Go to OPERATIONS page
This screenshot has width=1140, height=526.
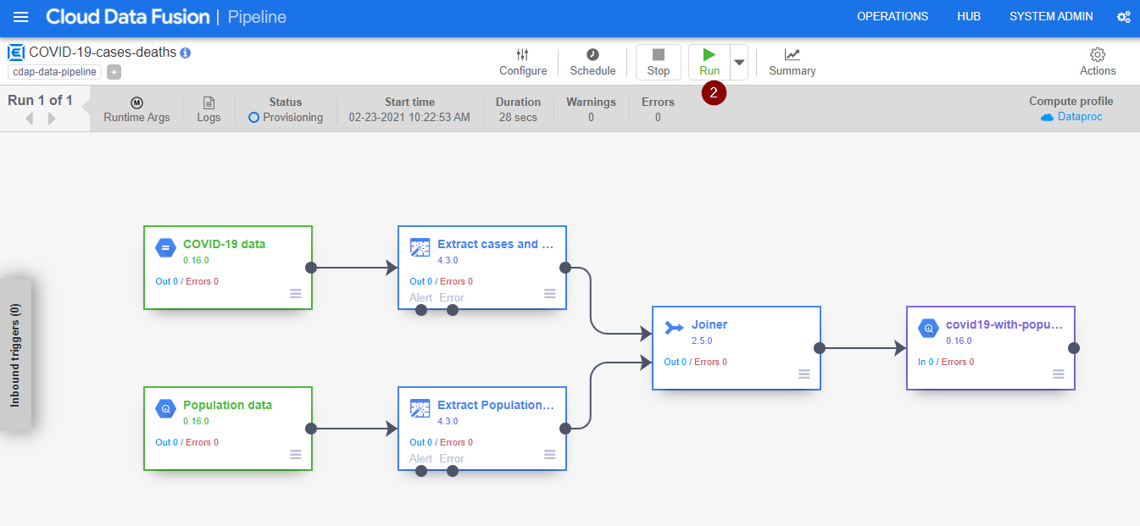click(893, 17)
